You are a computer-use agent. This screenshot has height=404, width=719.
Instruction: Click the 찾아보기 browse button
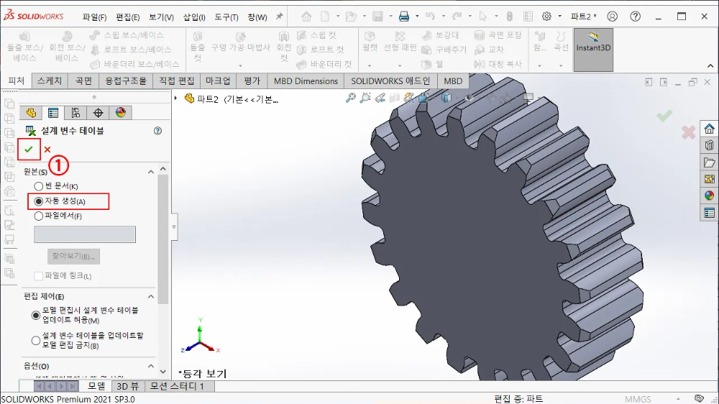pos(73,257)
